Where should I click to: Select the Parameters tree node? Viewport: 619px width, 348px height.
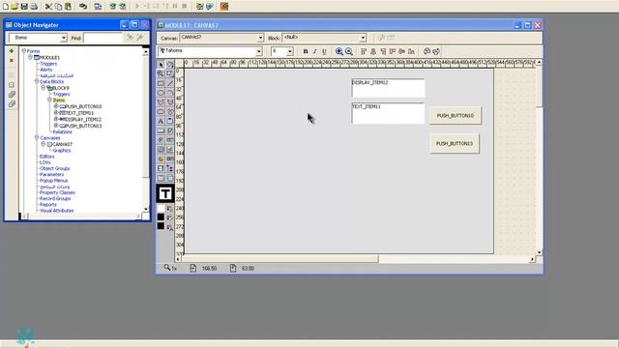(x=51, y=174)
